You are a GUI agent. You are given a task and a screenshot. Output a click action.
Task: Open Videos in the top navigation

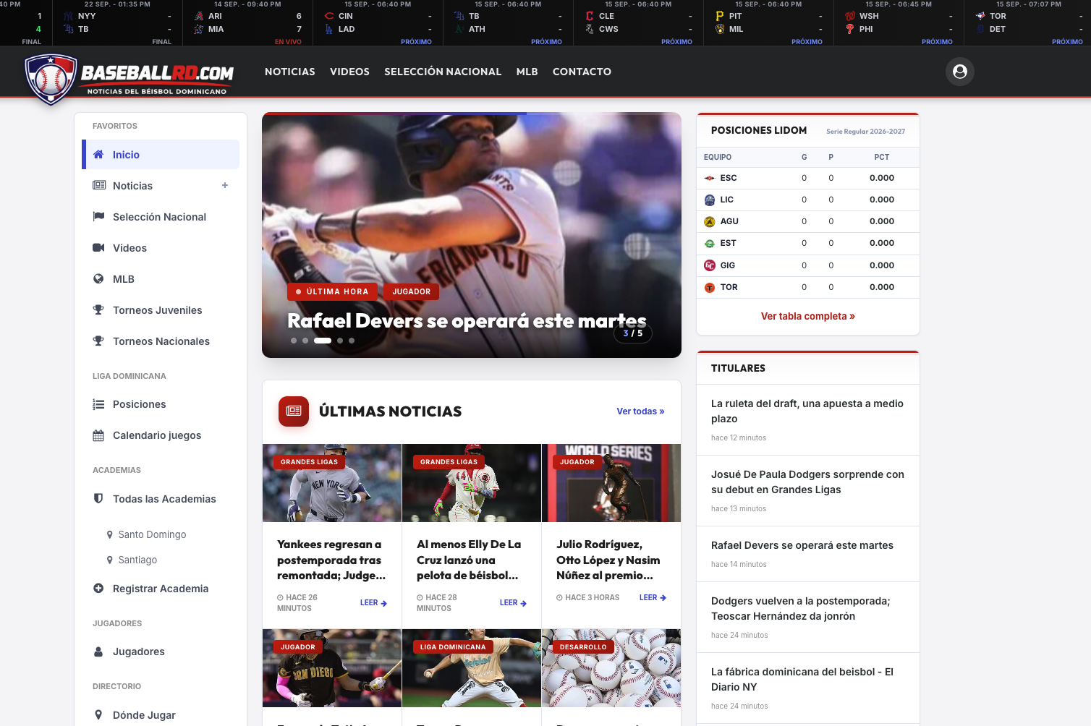349,72
